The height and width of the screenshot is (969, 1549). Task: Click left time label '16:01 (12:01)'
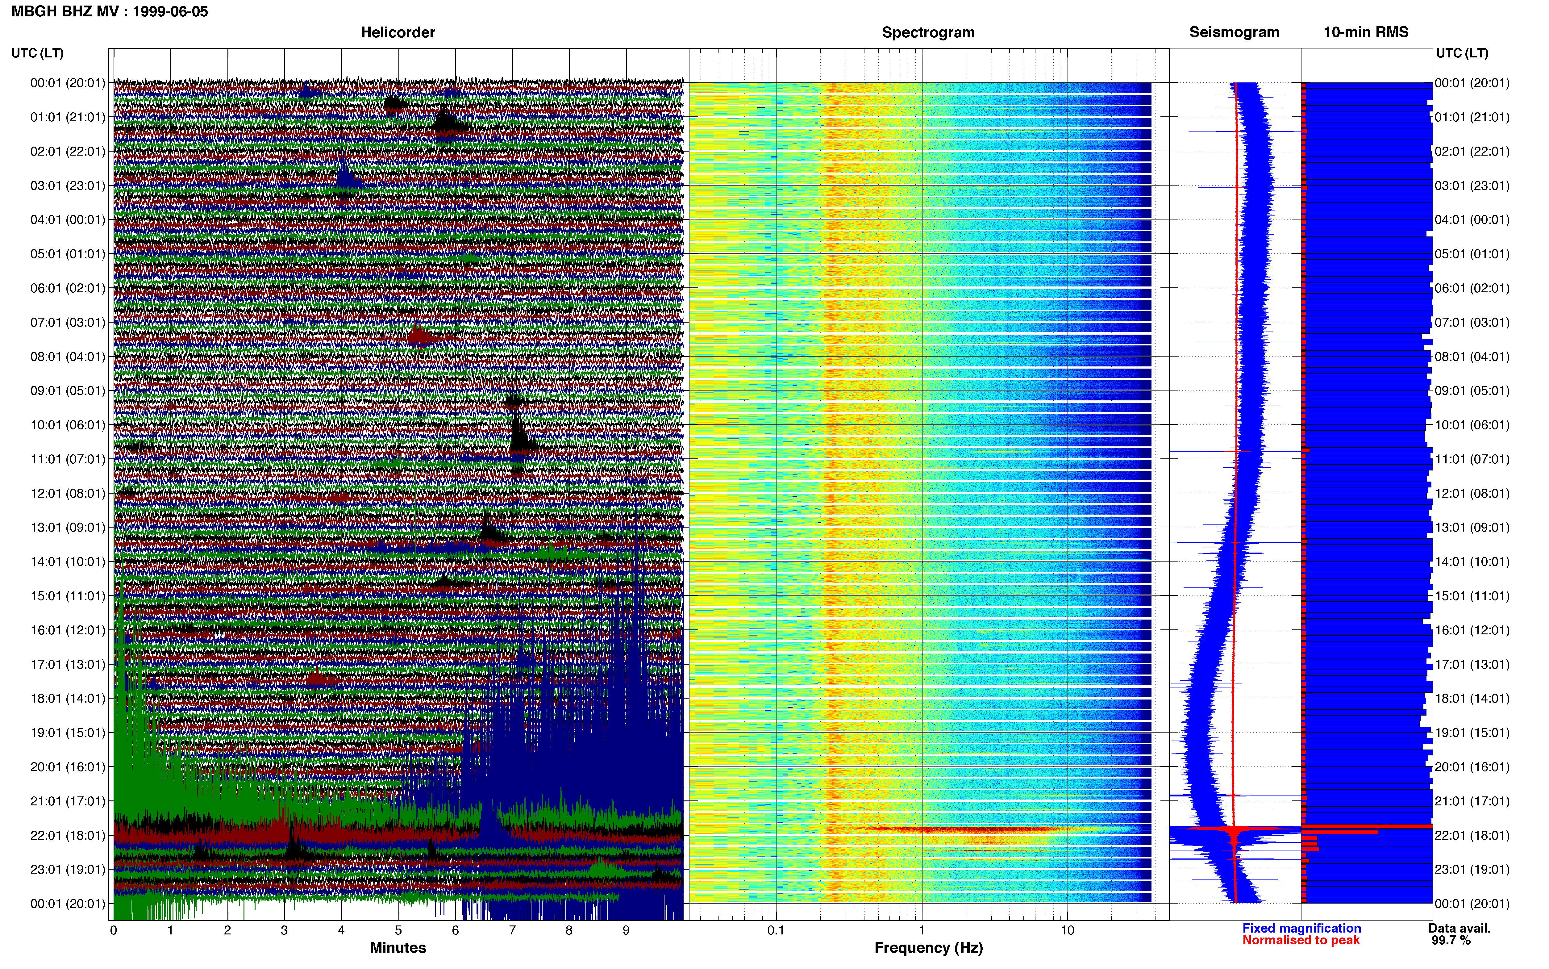68,630
